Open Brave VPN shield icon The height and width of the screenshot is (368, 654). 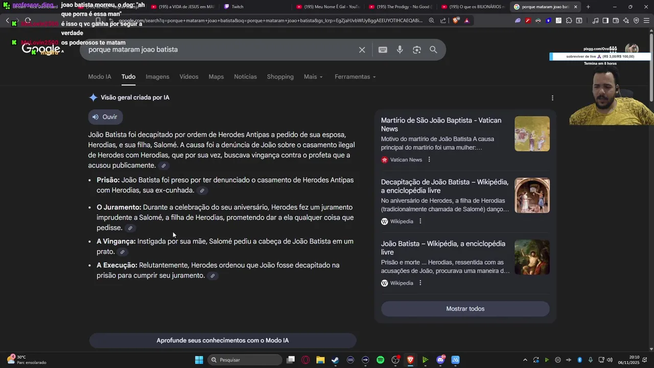pos(636,20)
